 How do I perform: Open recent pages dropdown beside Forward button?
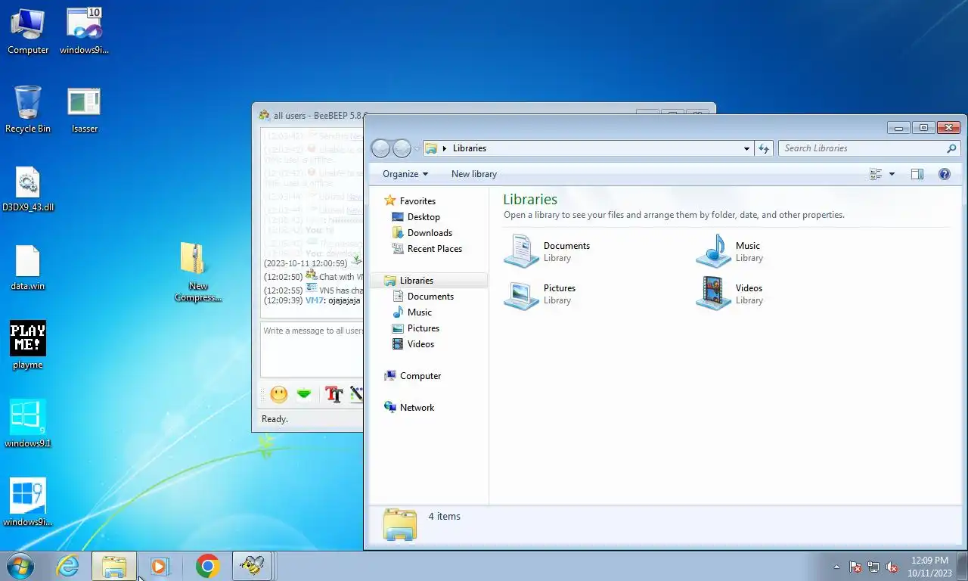[x=416, y=148]
